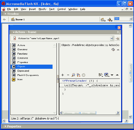Select the Deprecated category in the toolbox
The height and width of the screenshot is (130, 134).
pos(23,71)
